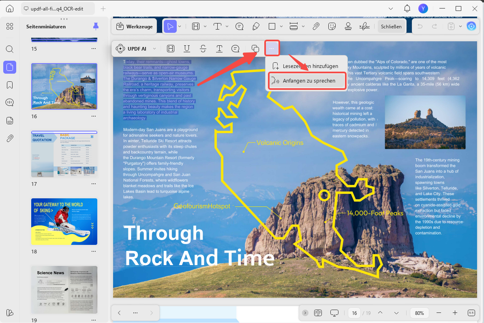Click the redo arrow
This screenshot has height=323, width=484.
click(434, 26)
